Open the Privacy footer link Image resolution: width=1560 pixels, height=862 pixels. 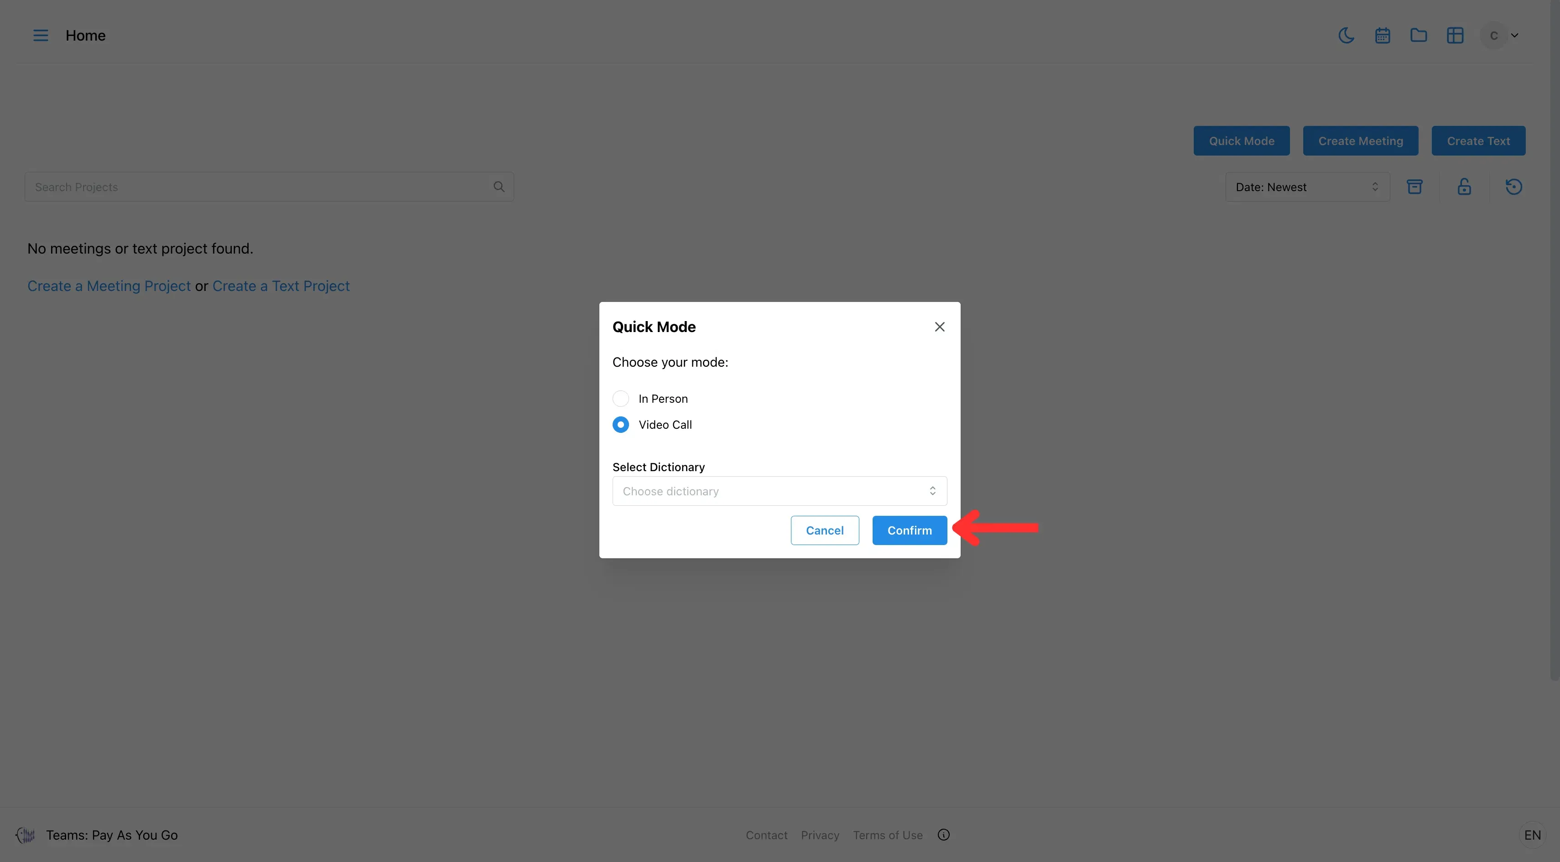tap(820, 835)
